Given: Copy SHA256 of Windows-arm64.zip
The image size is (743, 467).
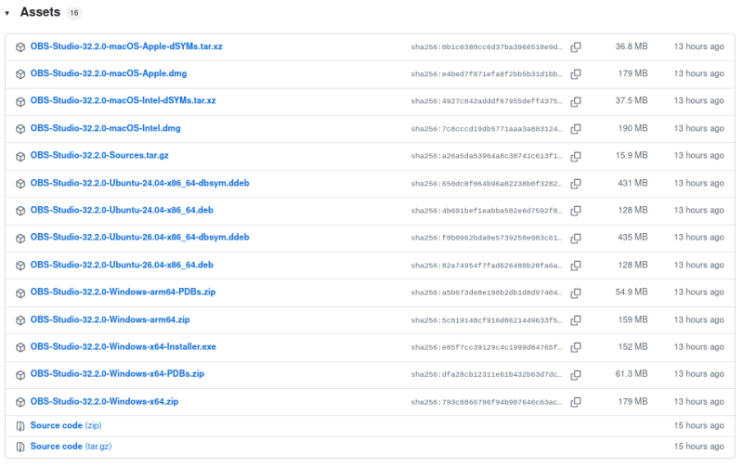Looking at the screenshot, I should pos(576,320).
